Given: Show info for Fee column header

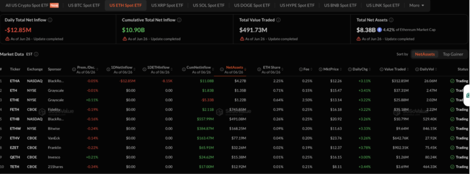Looking at the screenshot, I should coord(301,69).
